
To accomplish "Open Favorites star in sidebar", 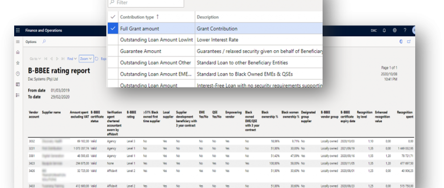I will (18, 63).
